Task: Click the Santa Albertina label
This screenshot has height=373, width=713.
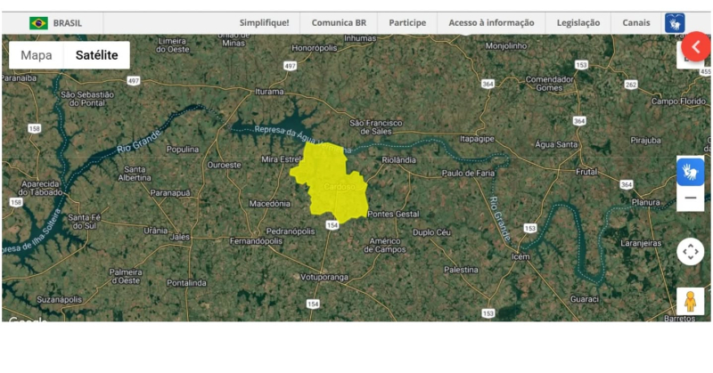Action: pos(135,174)
